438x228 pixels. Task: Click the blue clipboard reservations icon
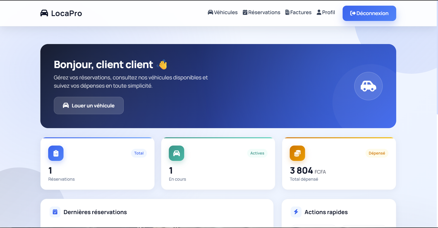(56, 153)
